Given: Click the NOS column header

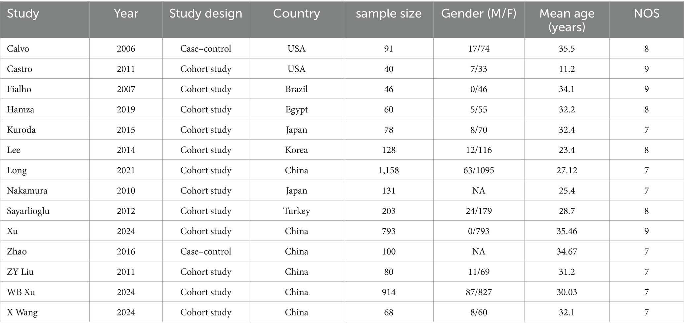Looking at the screenshot, I should click(x=646, y=14).
